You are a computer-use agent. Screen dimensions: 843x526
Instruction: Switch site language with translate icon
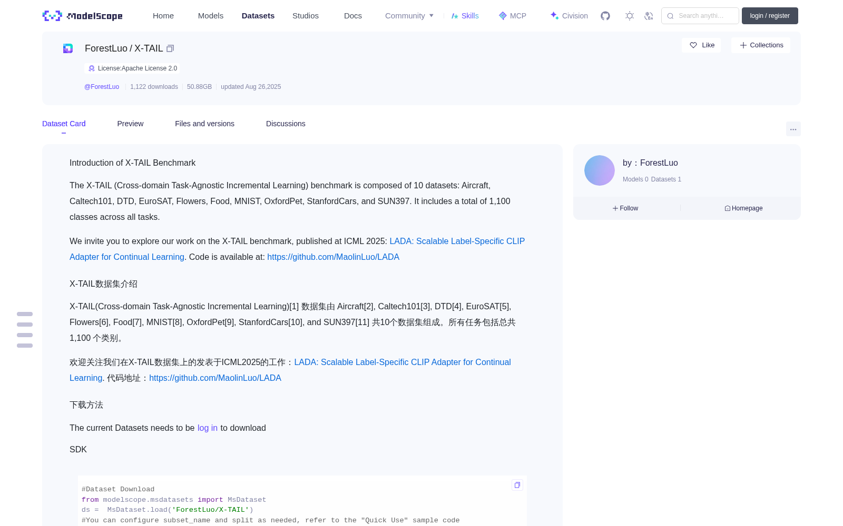649,16
